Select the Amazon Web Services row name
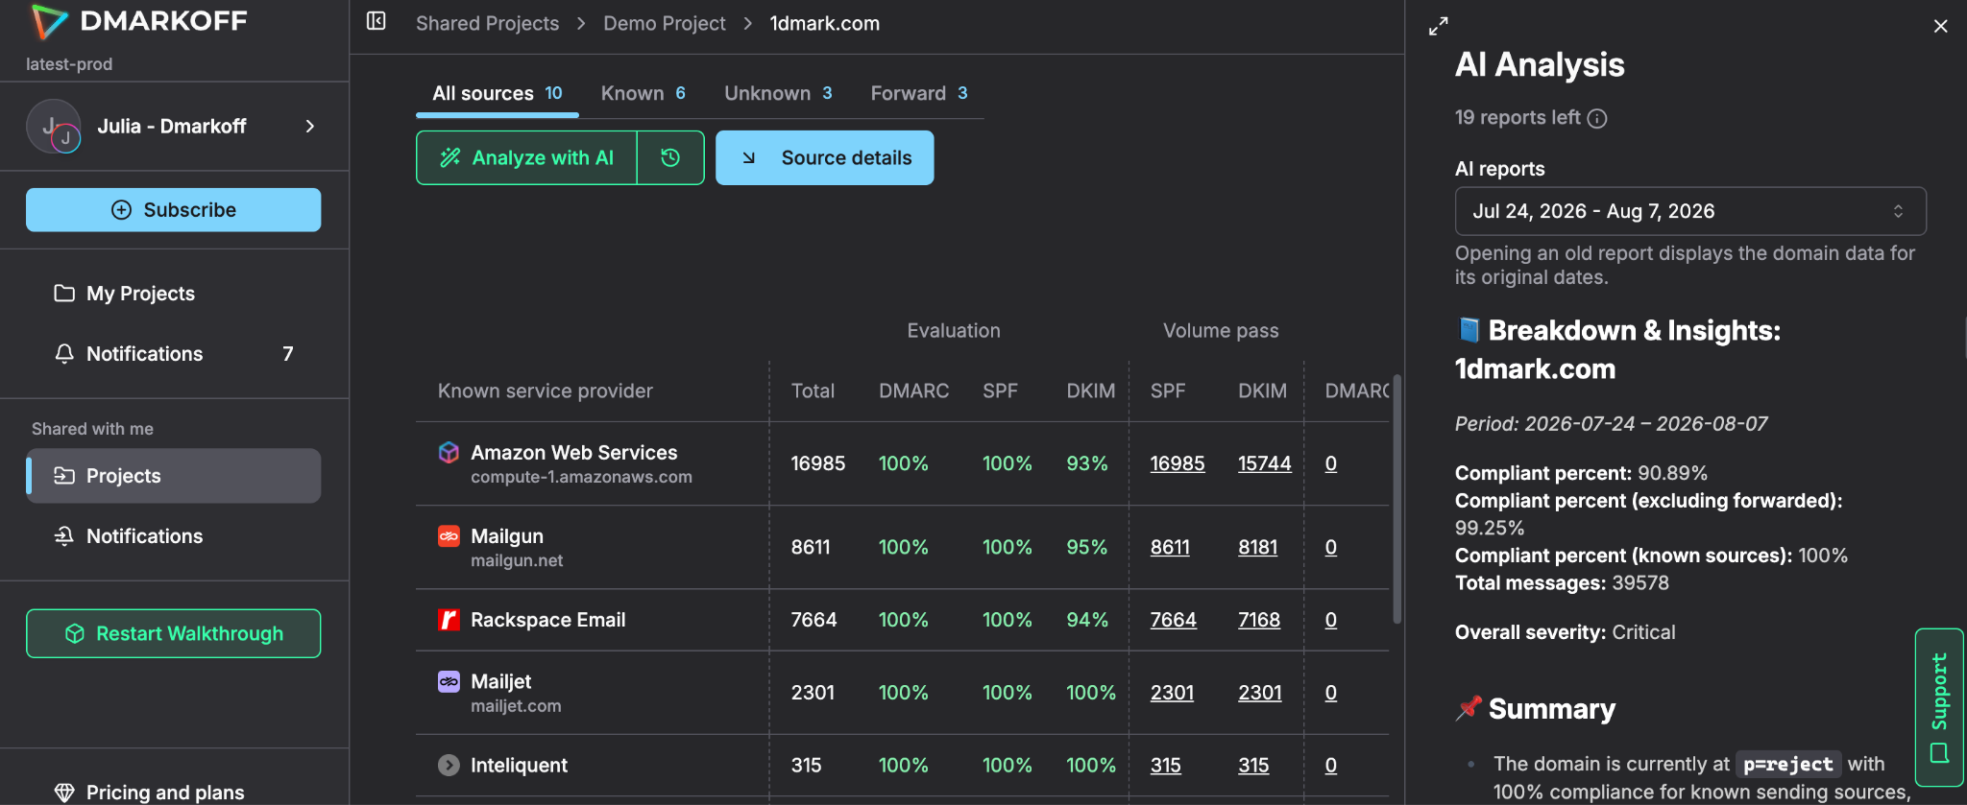 coord(574,452)
